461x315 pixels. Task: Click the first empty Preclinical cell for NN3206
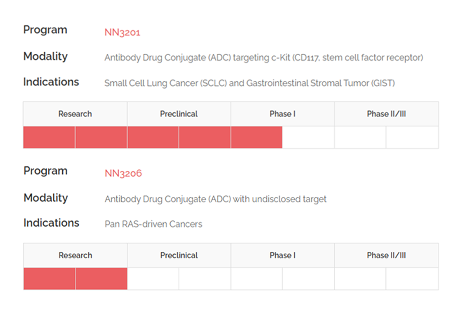point(153,279)
